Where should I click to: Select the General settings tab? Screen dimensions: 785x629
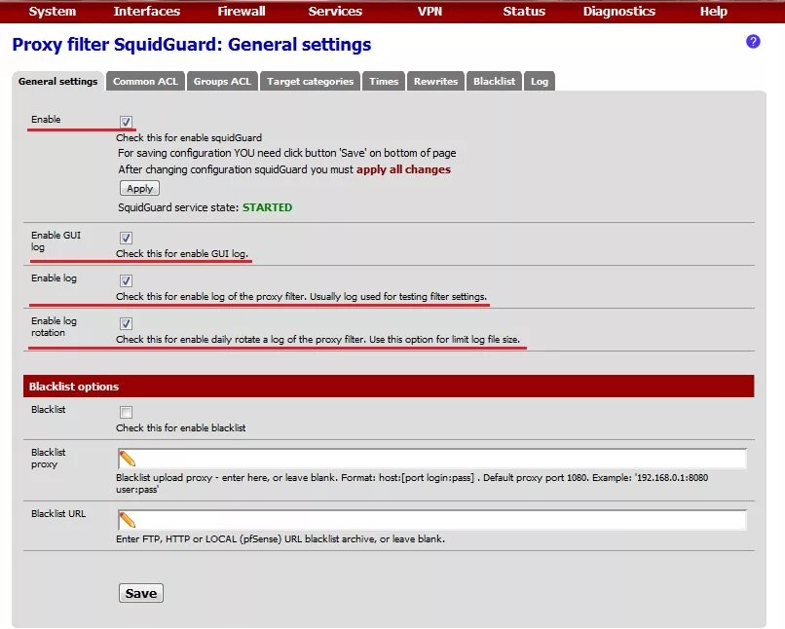click(58, 81)
